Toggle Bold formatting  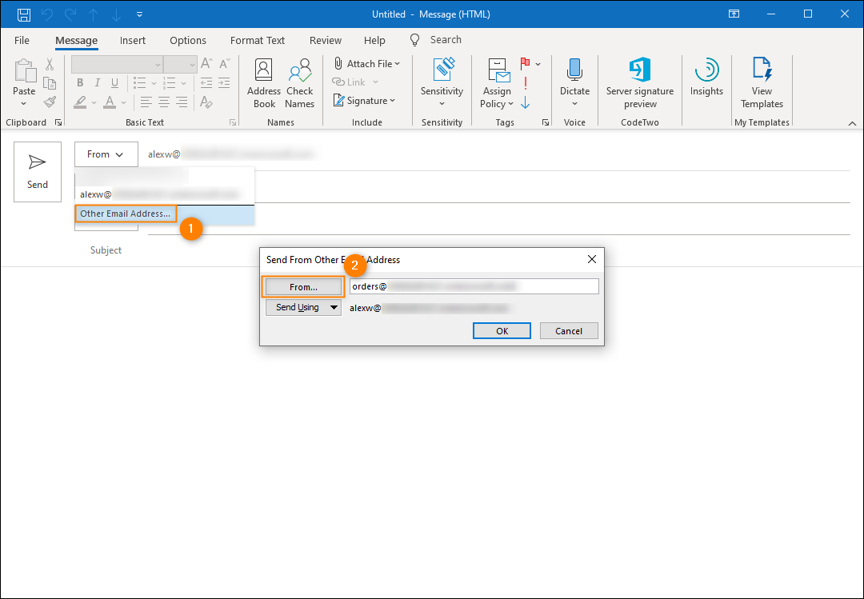click(80, 83)
